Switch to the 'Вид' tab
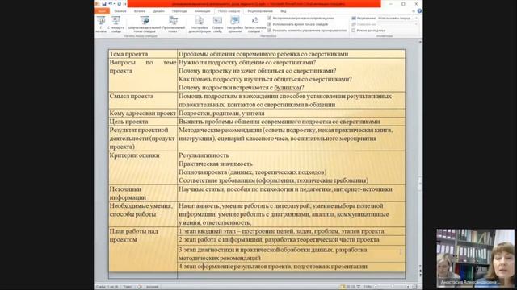 click(284, 10)
